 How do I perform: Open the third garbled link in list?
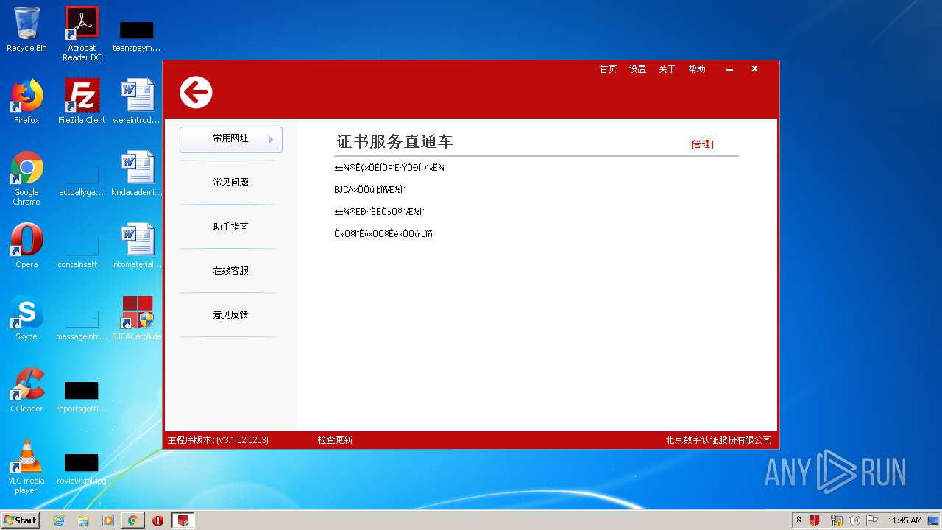click(x=379, y=212)
